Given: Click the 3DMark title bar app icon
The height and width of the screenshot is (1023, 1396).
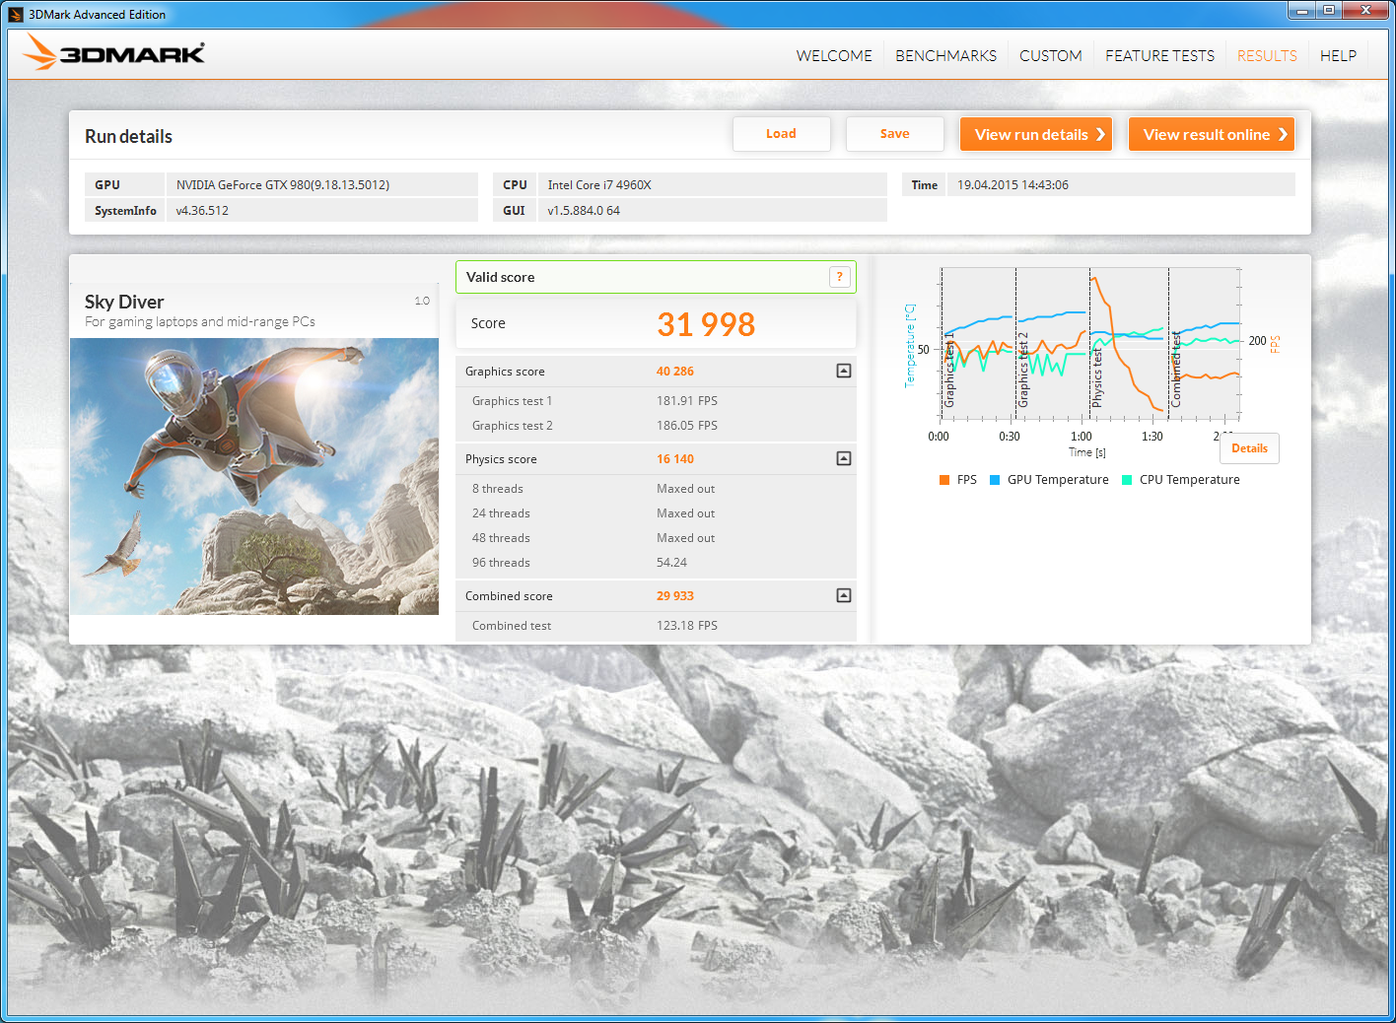Looking at the screenshot, I should pos(16,14).
